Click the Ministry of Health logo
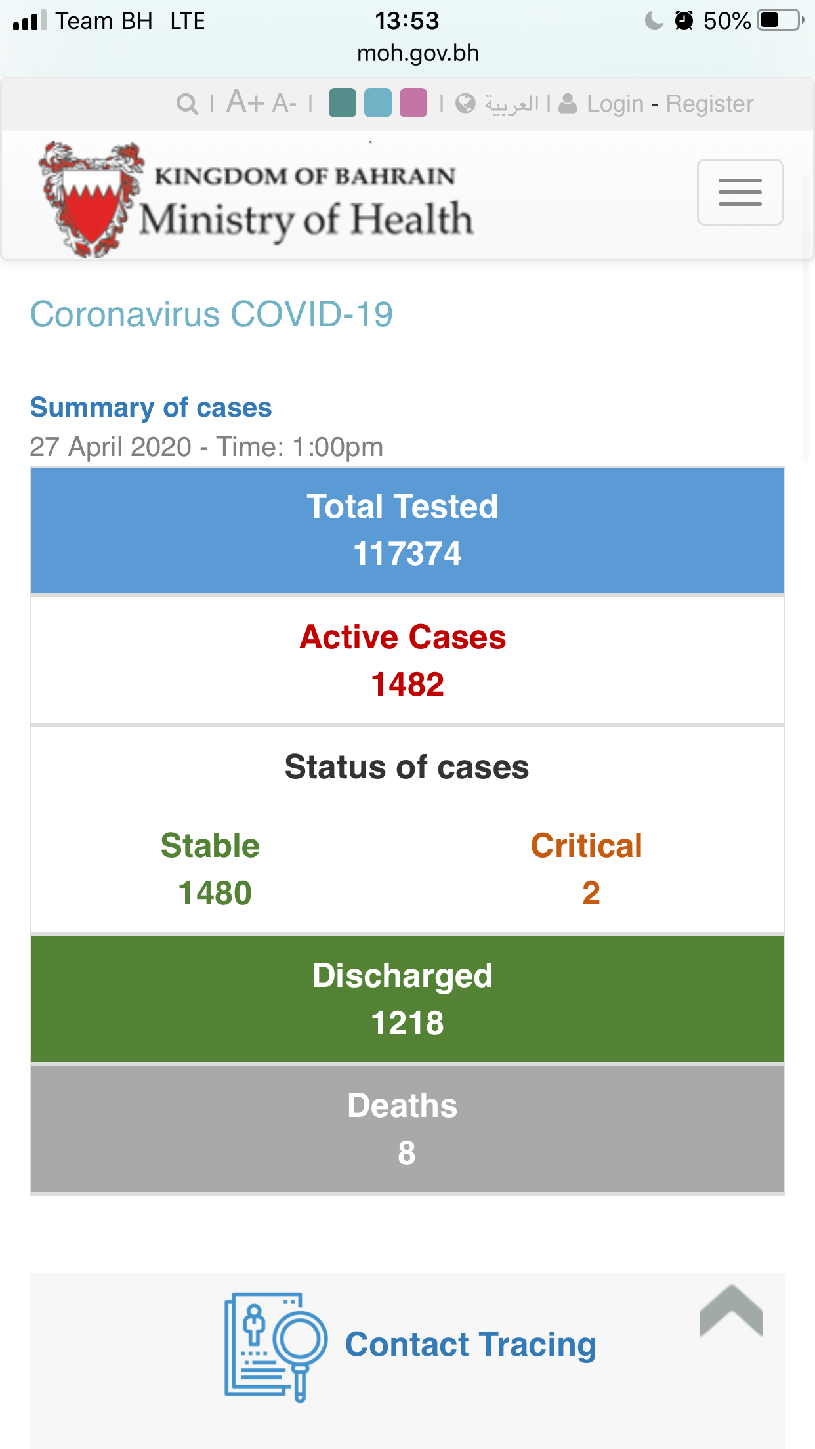 [256, 199]
